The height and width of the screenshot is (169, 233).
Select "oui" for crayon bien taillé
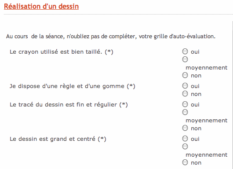(x=185, y=51)
